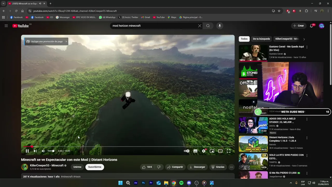This screenshot has width=332, height=187.
Task: Expand the paid promotion notice
Action: click(x=46, y=42)
